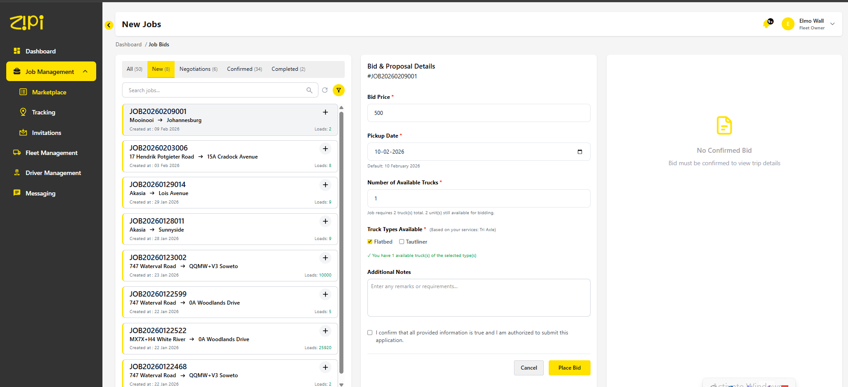Screen dimensions: 848x387
Task: Click the Place Bid button
Action: pyautogui.click(x=569, y=368)
